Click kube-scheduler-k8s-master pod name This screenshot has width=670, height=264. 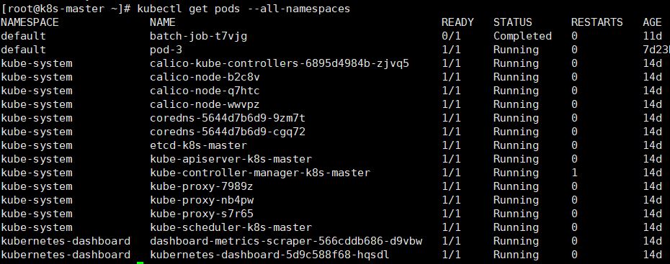pyautogui.click(x=231, y=227)
